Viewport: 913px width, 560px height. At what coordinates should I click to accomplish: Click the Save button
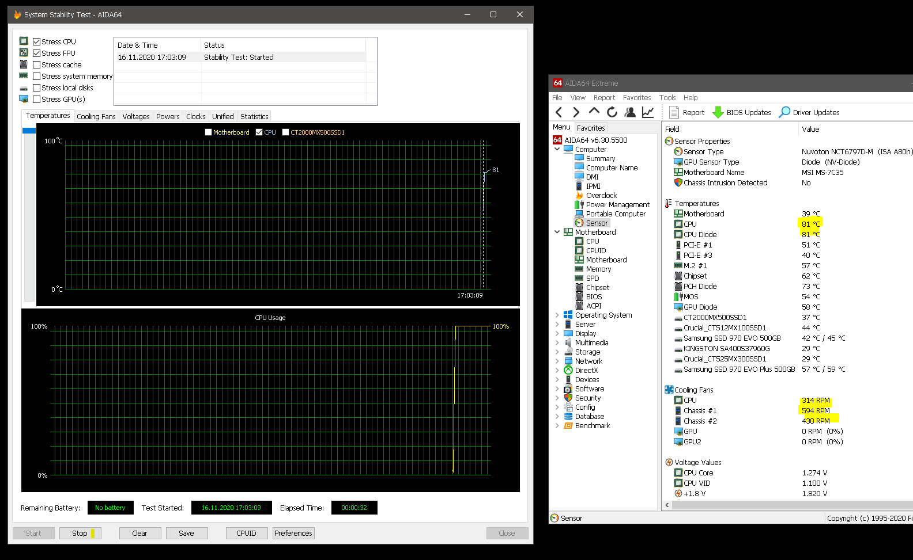pos(187,534)
